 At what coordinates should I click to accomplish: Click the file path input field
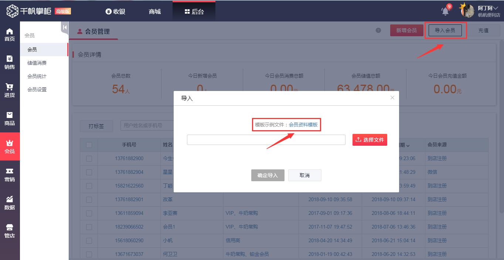[x=266, y=140]
